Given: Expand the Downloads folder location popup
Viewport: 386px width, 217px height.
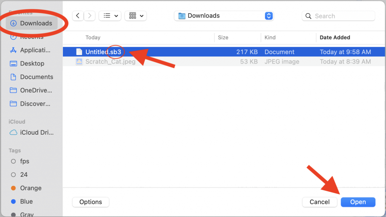Looking at the screenshot, I should coord(268,16).
